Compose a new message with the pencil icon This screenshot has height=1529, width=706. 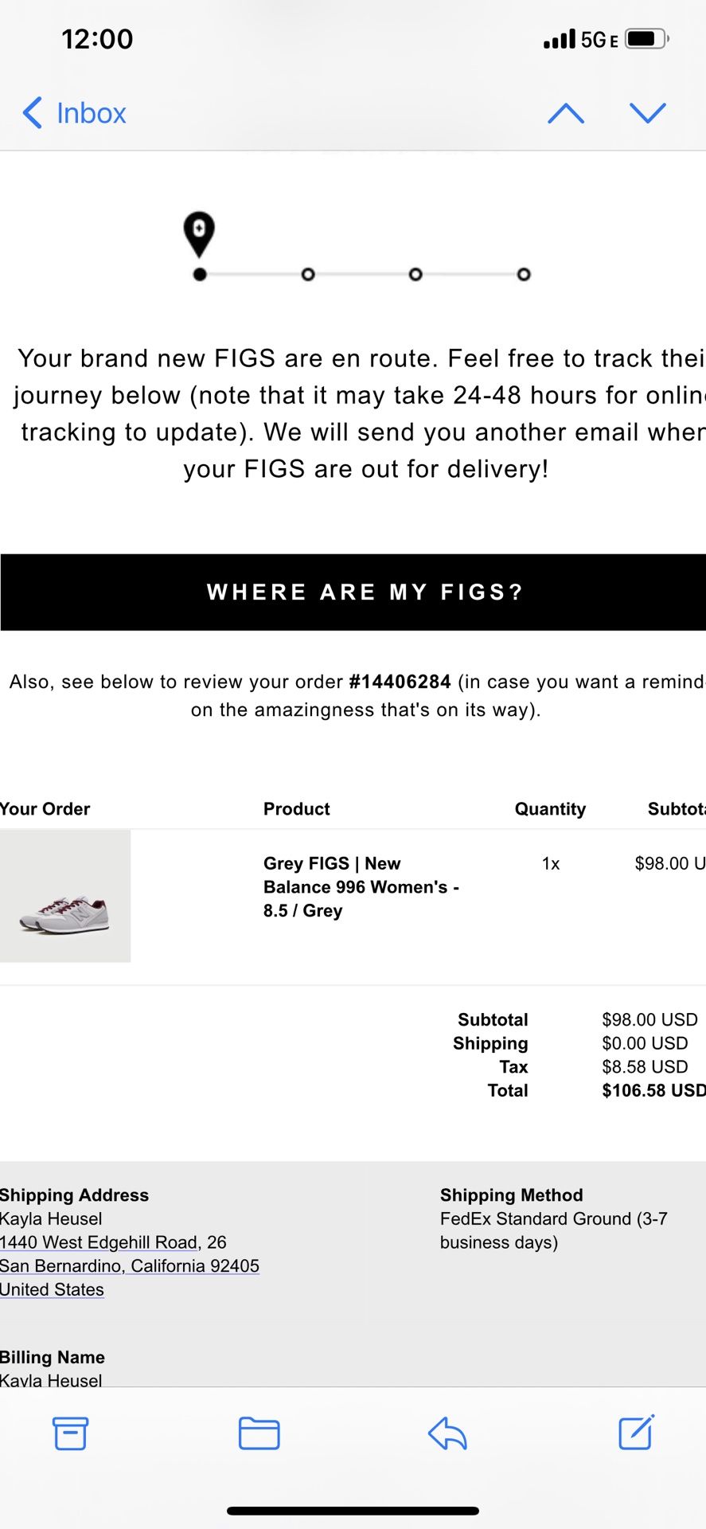tap(636, 1433)
